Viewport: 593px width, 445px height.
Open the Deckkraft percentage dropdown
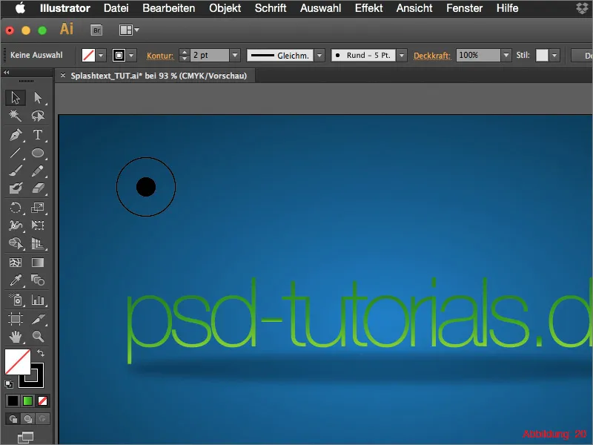506,55
